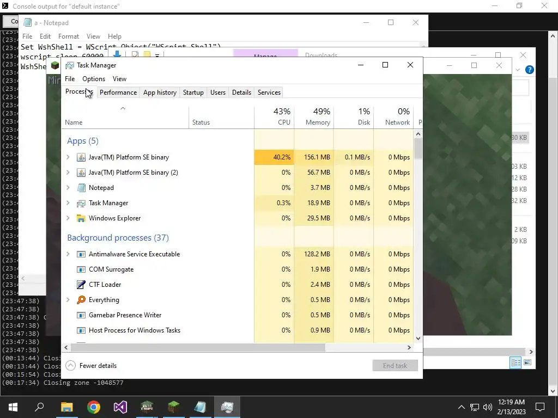Select the Everything process magnifier icon
The image size is (558, 418).
pos(81,300)
